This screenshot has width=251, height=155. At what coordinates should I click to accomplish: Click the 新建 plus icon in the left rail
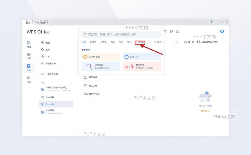29,43
